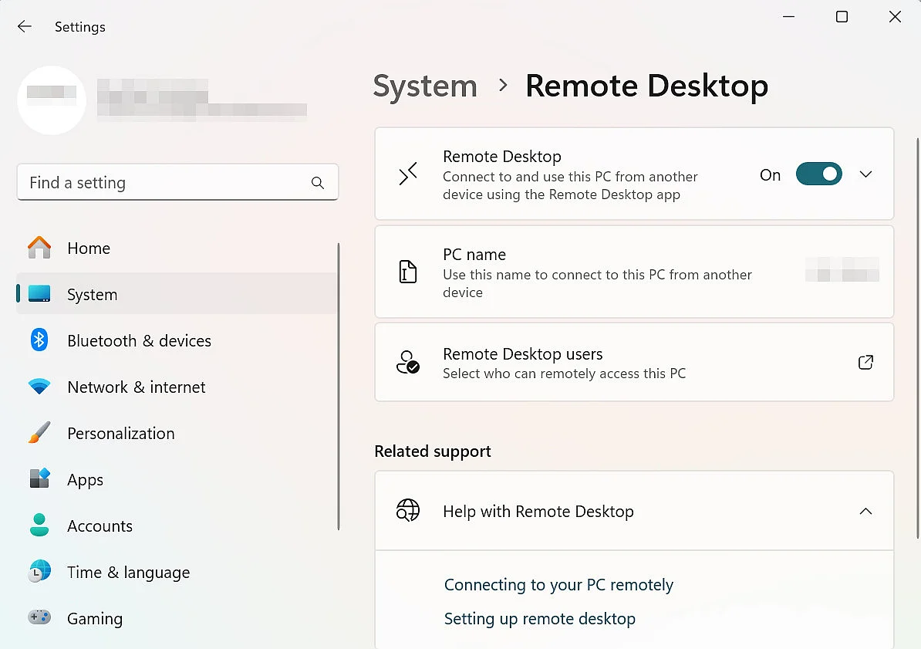Click the search magnifier icon
921x649 pixels.
pyautogui.click(x=318, y=183)
